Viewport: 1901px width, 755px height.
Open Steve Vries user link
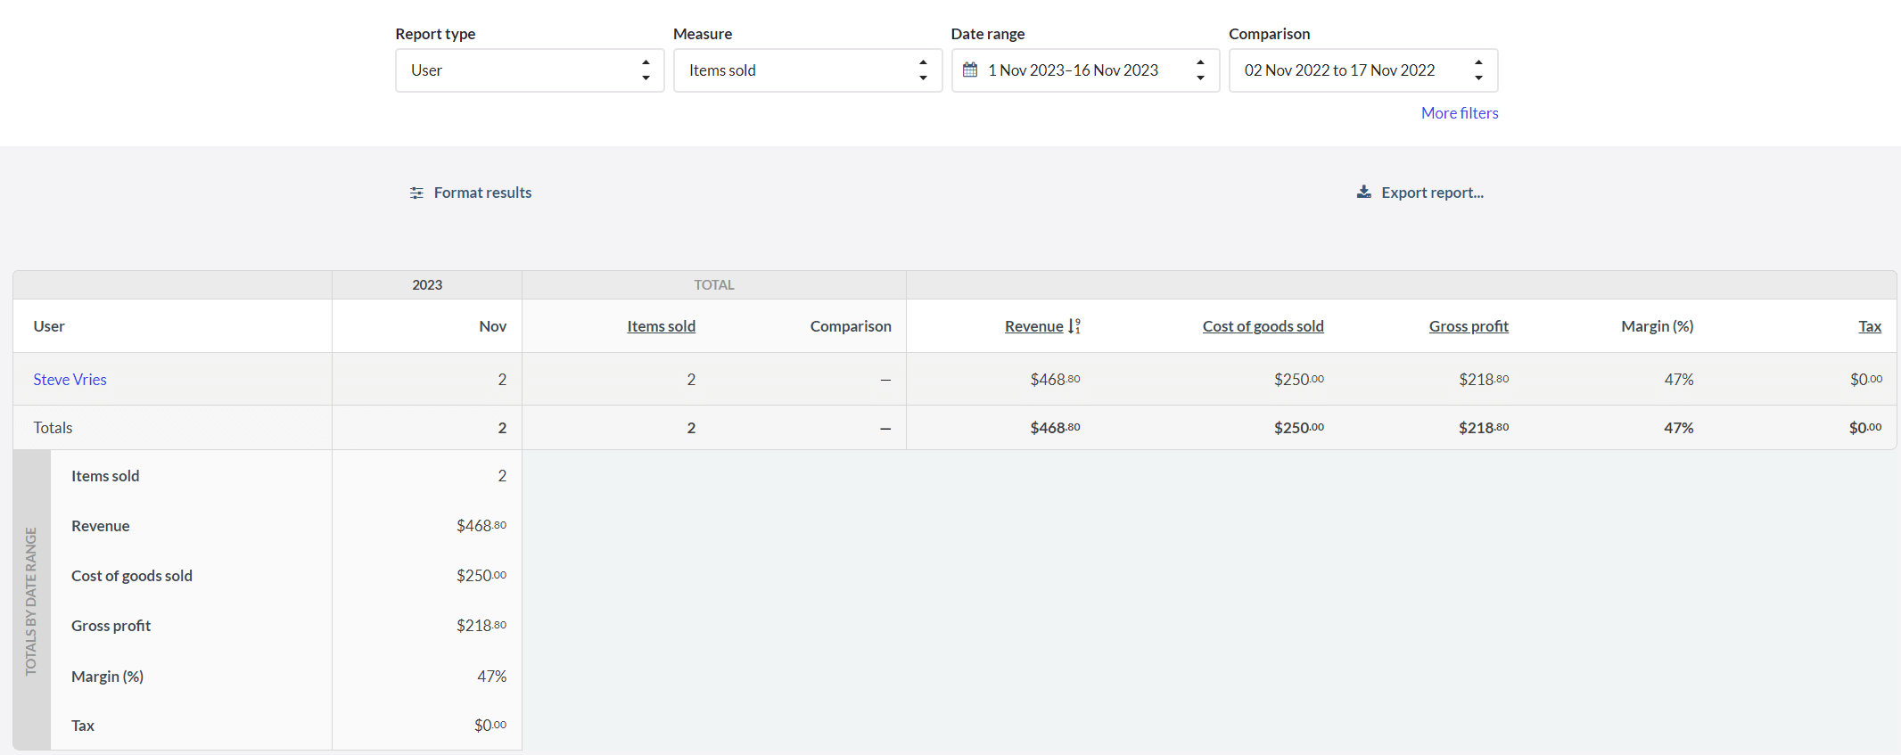point(70,380)
